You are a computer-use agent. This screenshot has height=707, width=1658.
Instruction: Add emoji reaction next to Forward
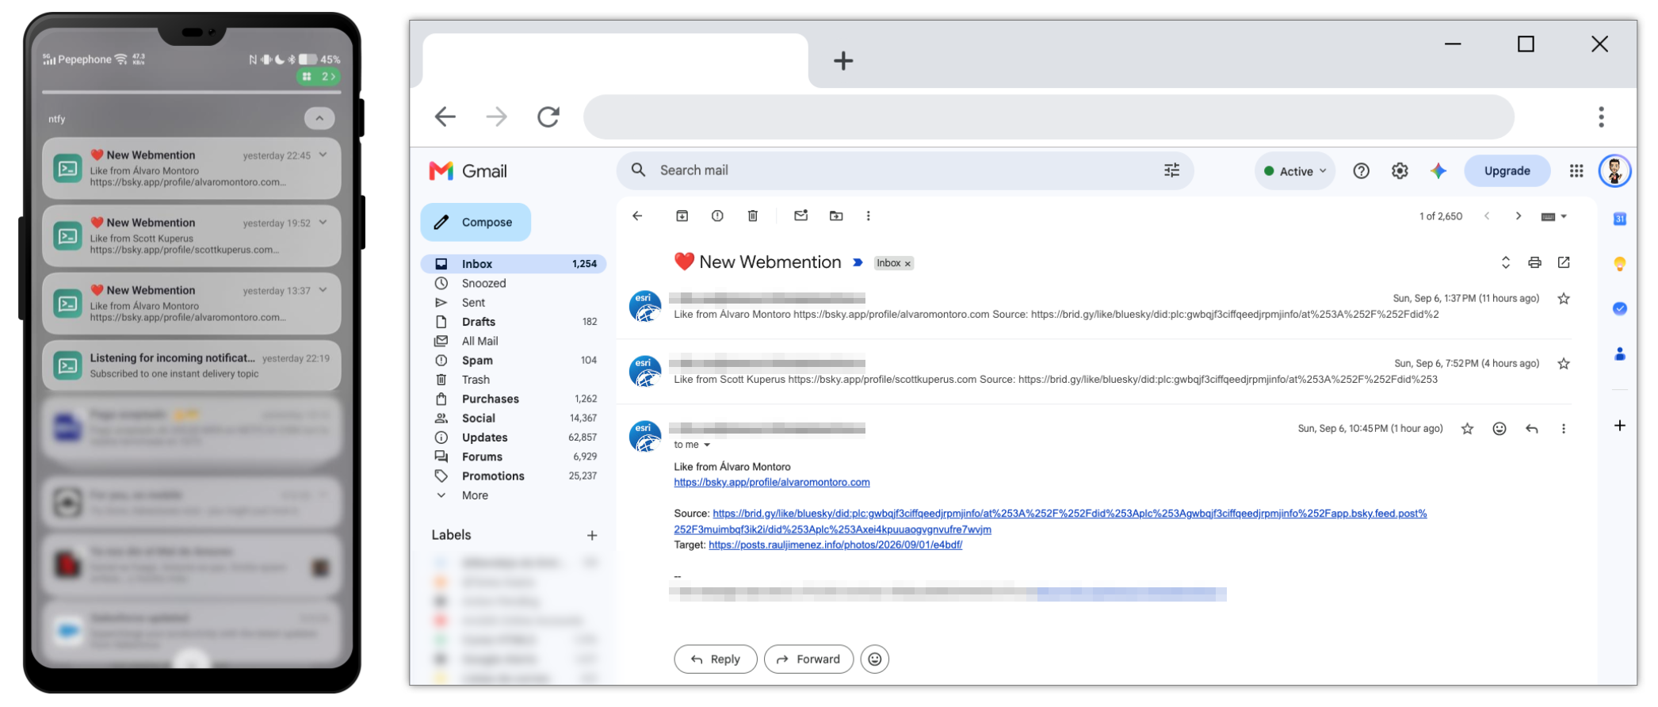(875, 659)
